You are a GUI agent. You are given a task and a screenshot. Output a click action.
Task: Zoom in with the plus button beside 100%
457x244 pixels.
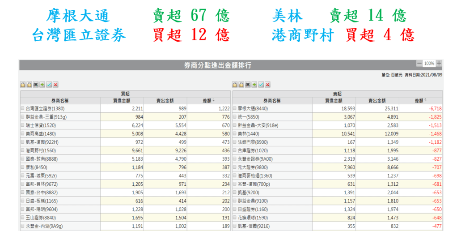[x=439, y=64]
